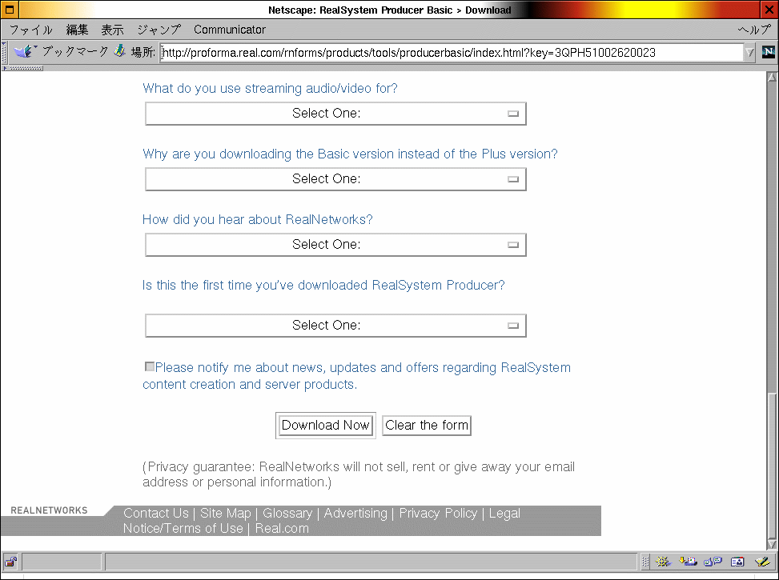Image resolution: width=779 pixels, height=580 pixels.
Task: Click the status bar progress area
Action: (62, 562)
